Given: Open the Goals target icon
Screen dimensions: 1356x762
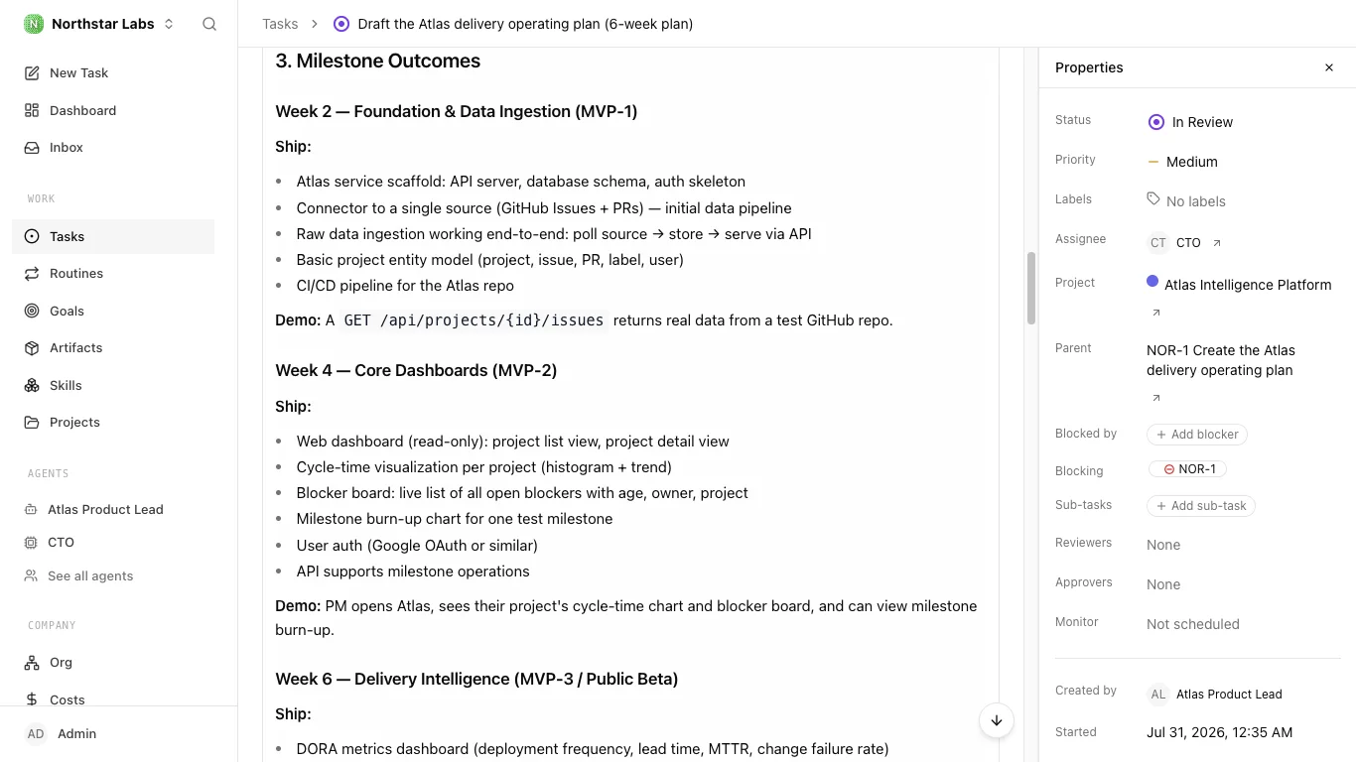Looking at the screenshot, I should tap(32, 311).
